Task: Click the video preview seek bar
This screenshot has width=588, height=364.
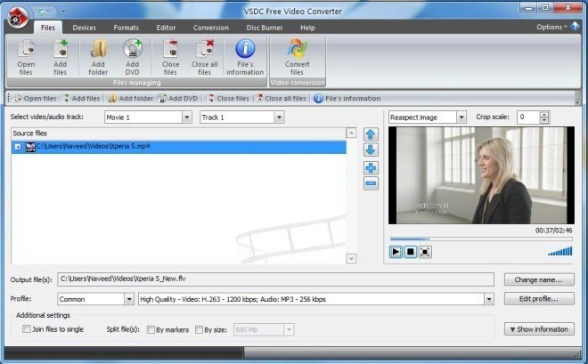Action: [481, 239]
